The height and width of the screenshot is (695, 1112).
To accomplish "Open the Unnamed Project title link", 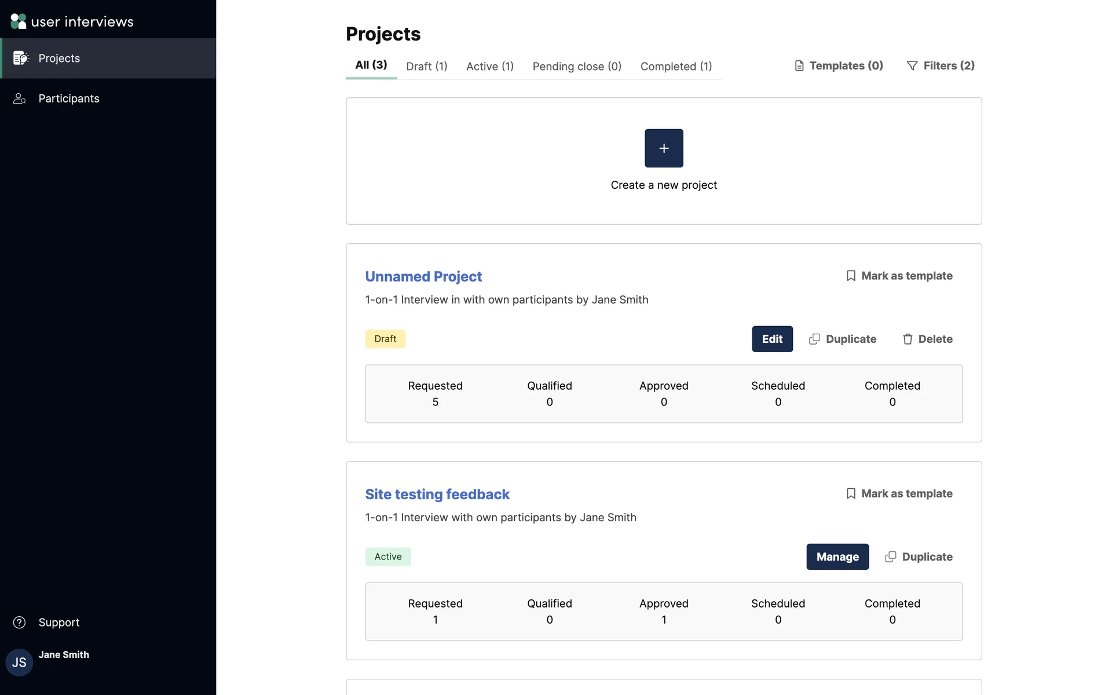I will tap(423, 277).
